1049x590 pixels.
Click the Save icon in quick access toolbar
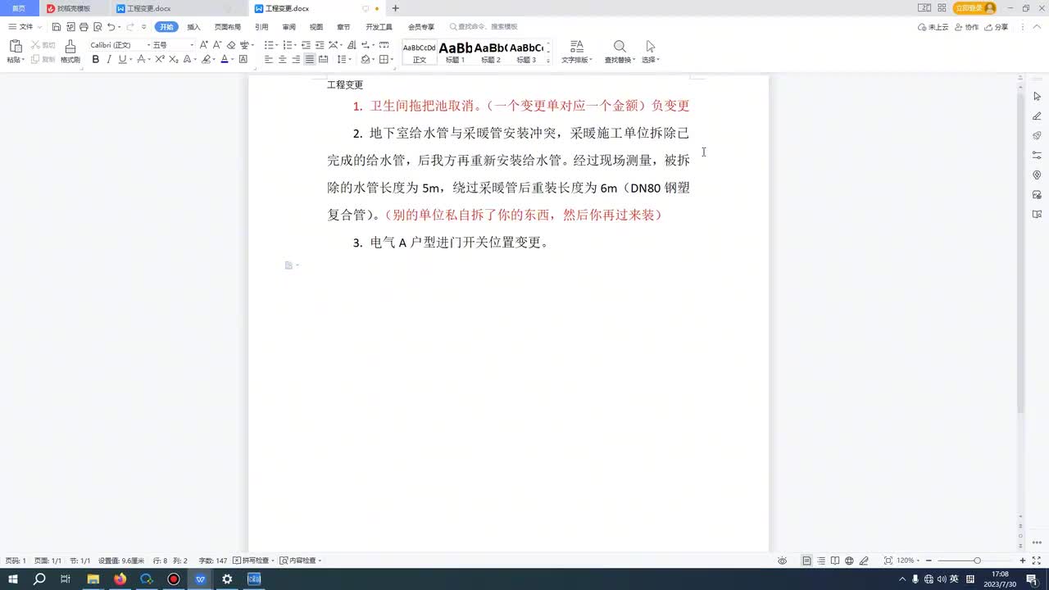[x=57, y=27]
